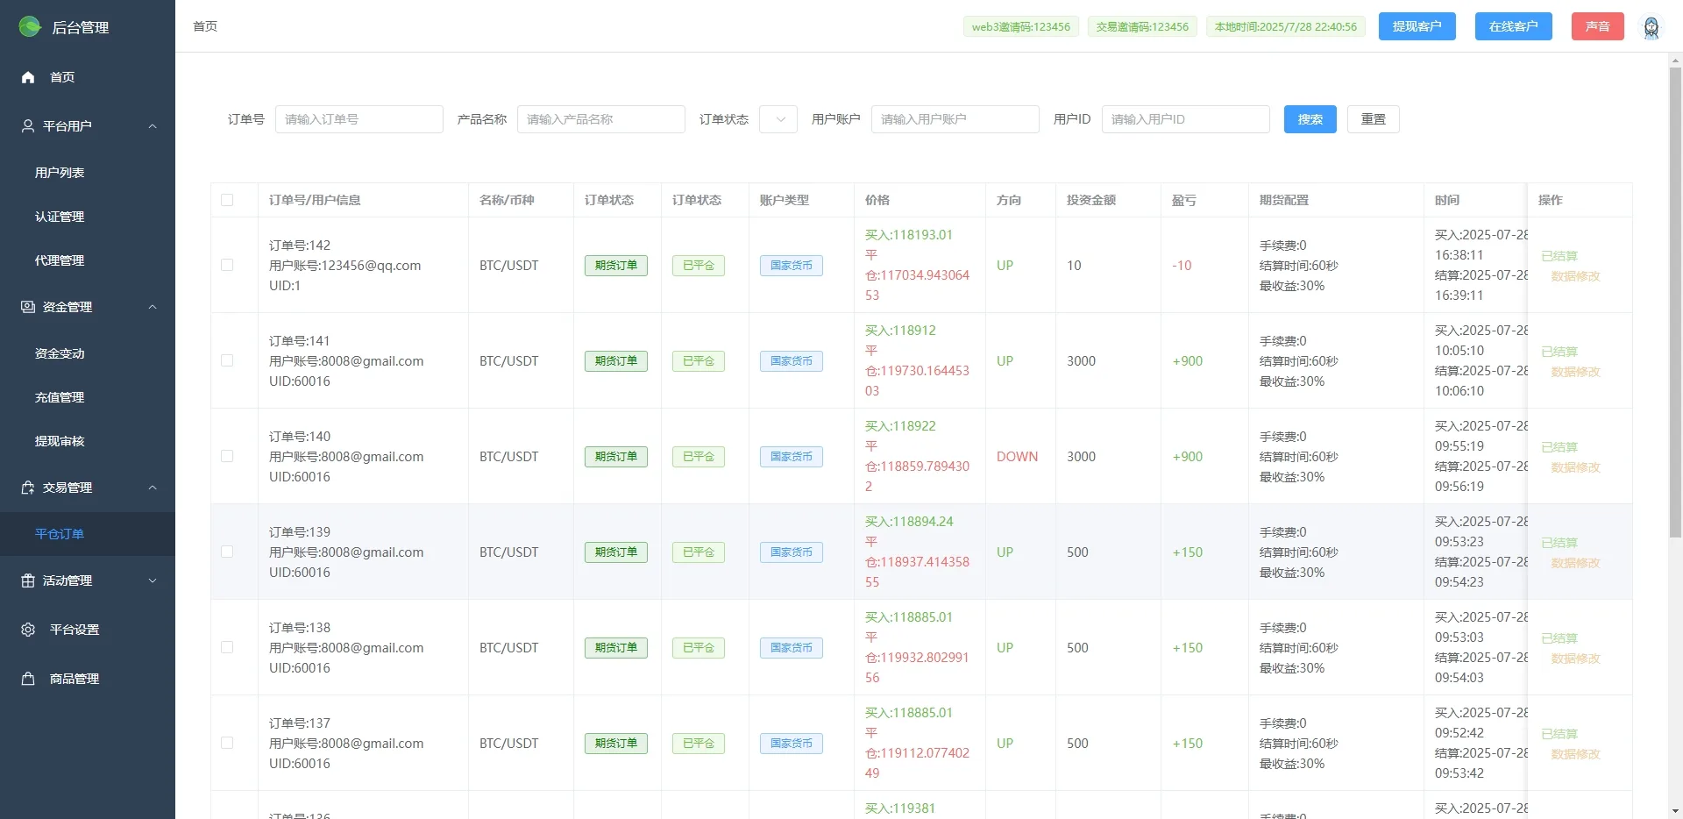Check the checkbox for order 142
1683x819 pixels.
click(227, 265)
